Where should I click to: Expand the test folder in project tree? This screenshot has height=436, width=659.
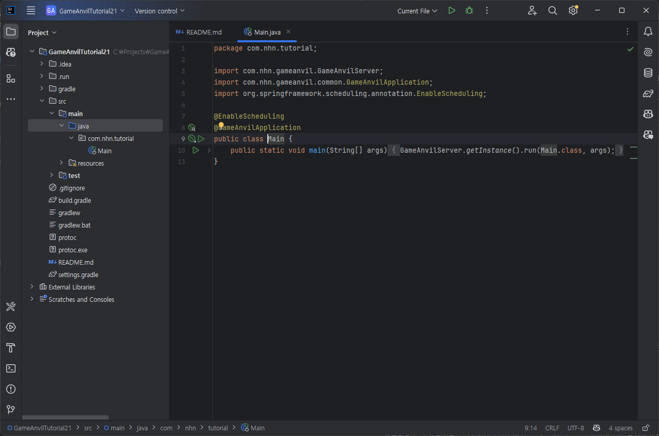[52, 175]
